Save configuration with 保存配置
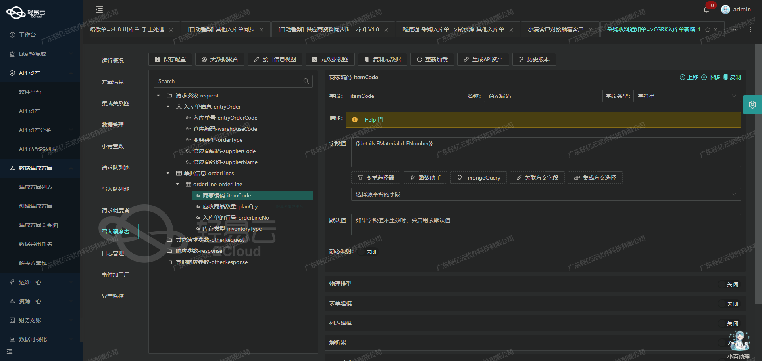762x361 pixels. tap(170, 59)
